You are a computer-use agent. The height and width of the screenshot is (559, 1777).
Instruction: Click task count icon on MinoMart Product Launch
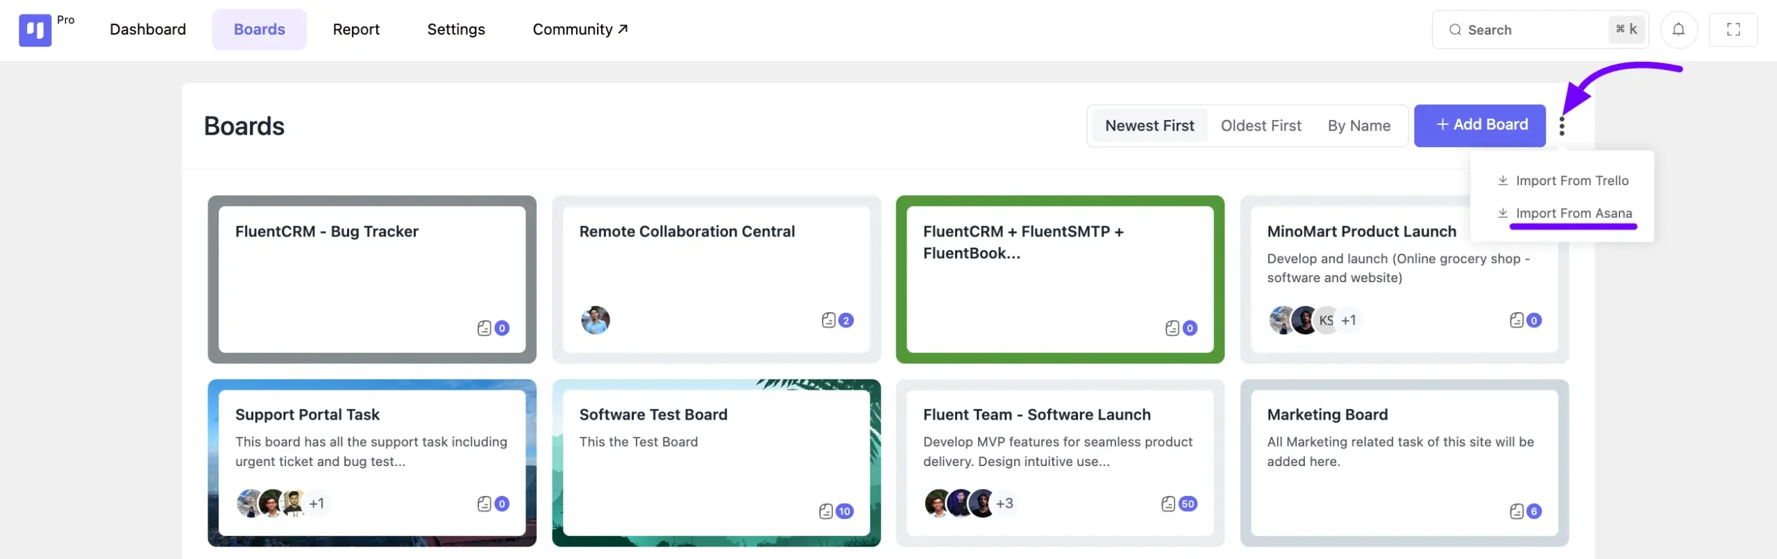coord(1517,320)
